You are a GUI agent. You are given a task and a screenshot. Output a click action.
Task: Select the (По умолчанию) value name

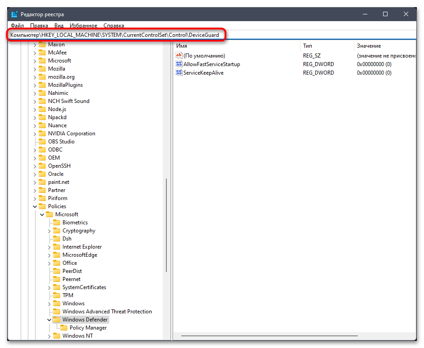click(x=204, y=56)
